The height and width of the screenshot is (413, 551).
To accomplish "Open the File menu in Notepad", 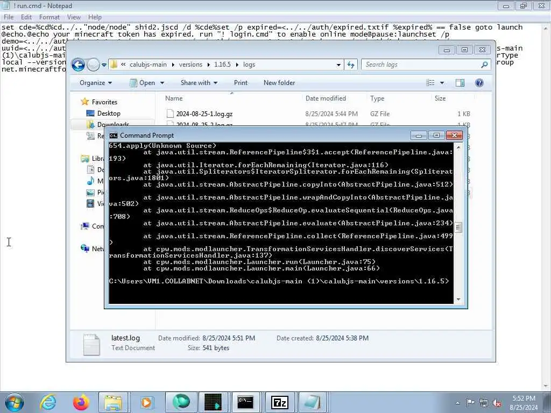I will (9, 17).
